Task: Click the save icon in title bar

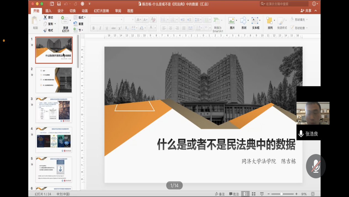Action: tap(59, 4)
